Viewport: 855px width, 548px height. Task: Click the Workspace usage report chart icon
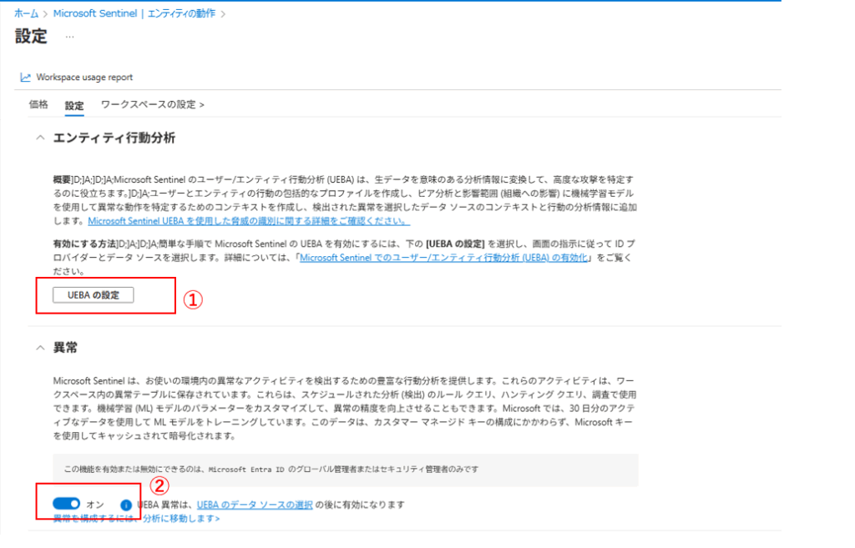point(25,78)
